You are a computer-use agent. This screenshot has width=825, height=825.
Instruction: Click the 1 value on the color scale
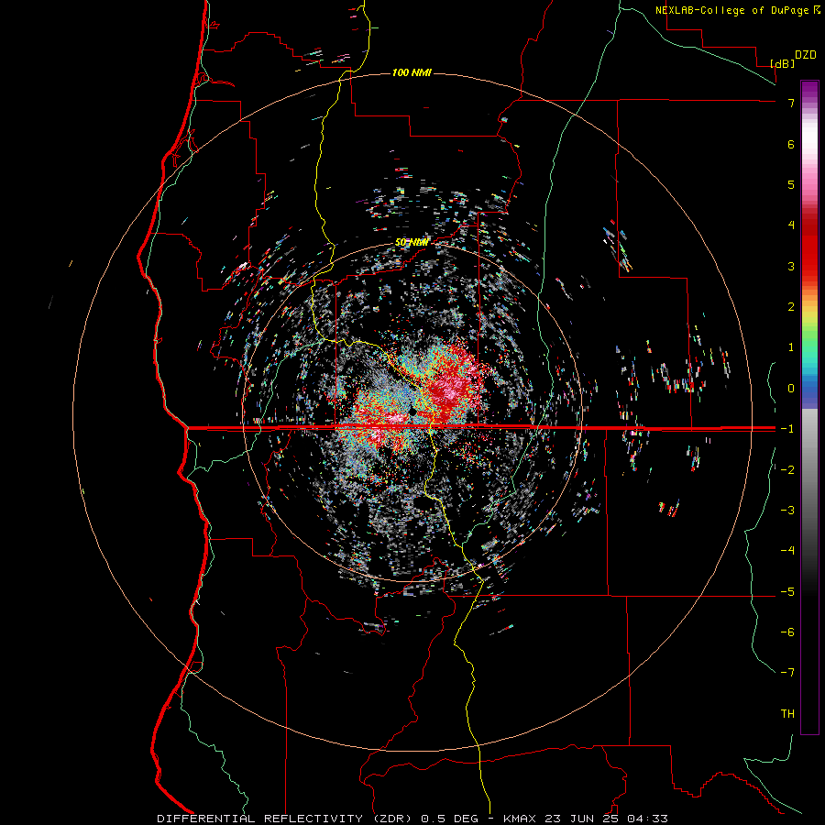pyautogui.click(x=791, y=347)
